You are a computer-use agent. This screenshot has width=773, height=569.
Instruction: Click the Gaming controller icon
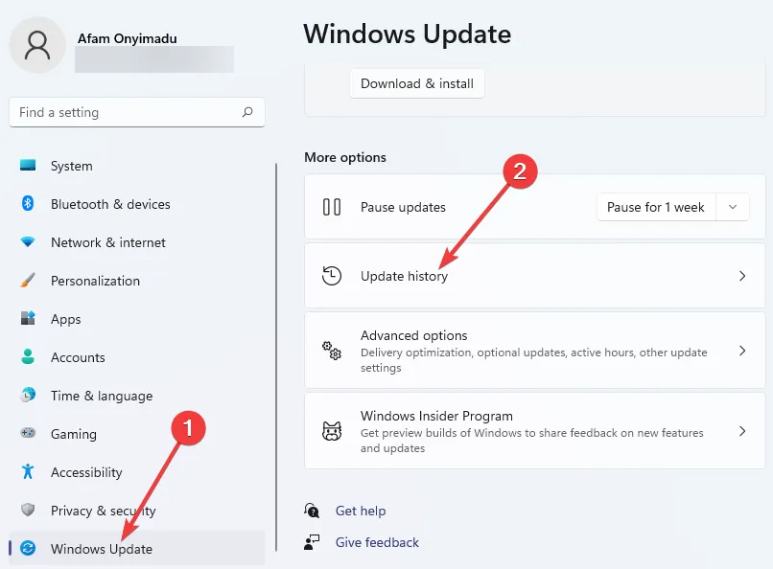[28, 433]
